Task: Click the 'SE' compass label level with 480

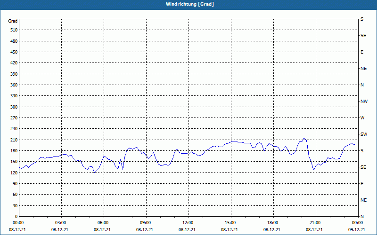Action: pyautogui.click(x=363, y=36)
